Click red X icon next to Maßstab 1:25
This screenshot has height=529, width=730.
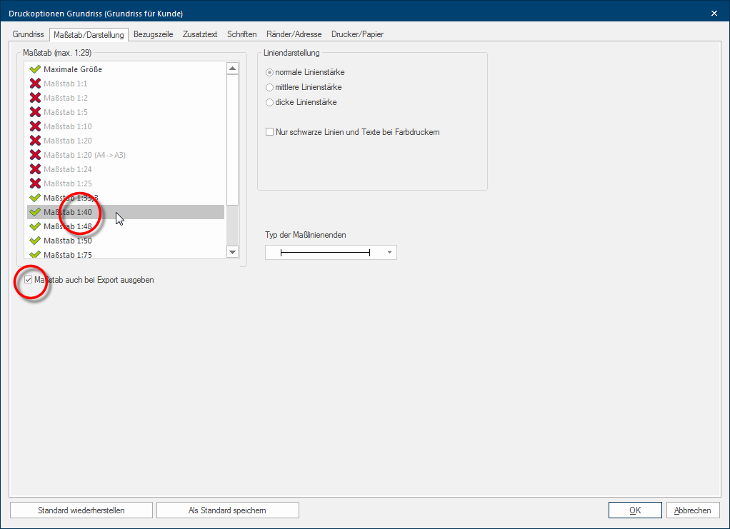point(34,183)
